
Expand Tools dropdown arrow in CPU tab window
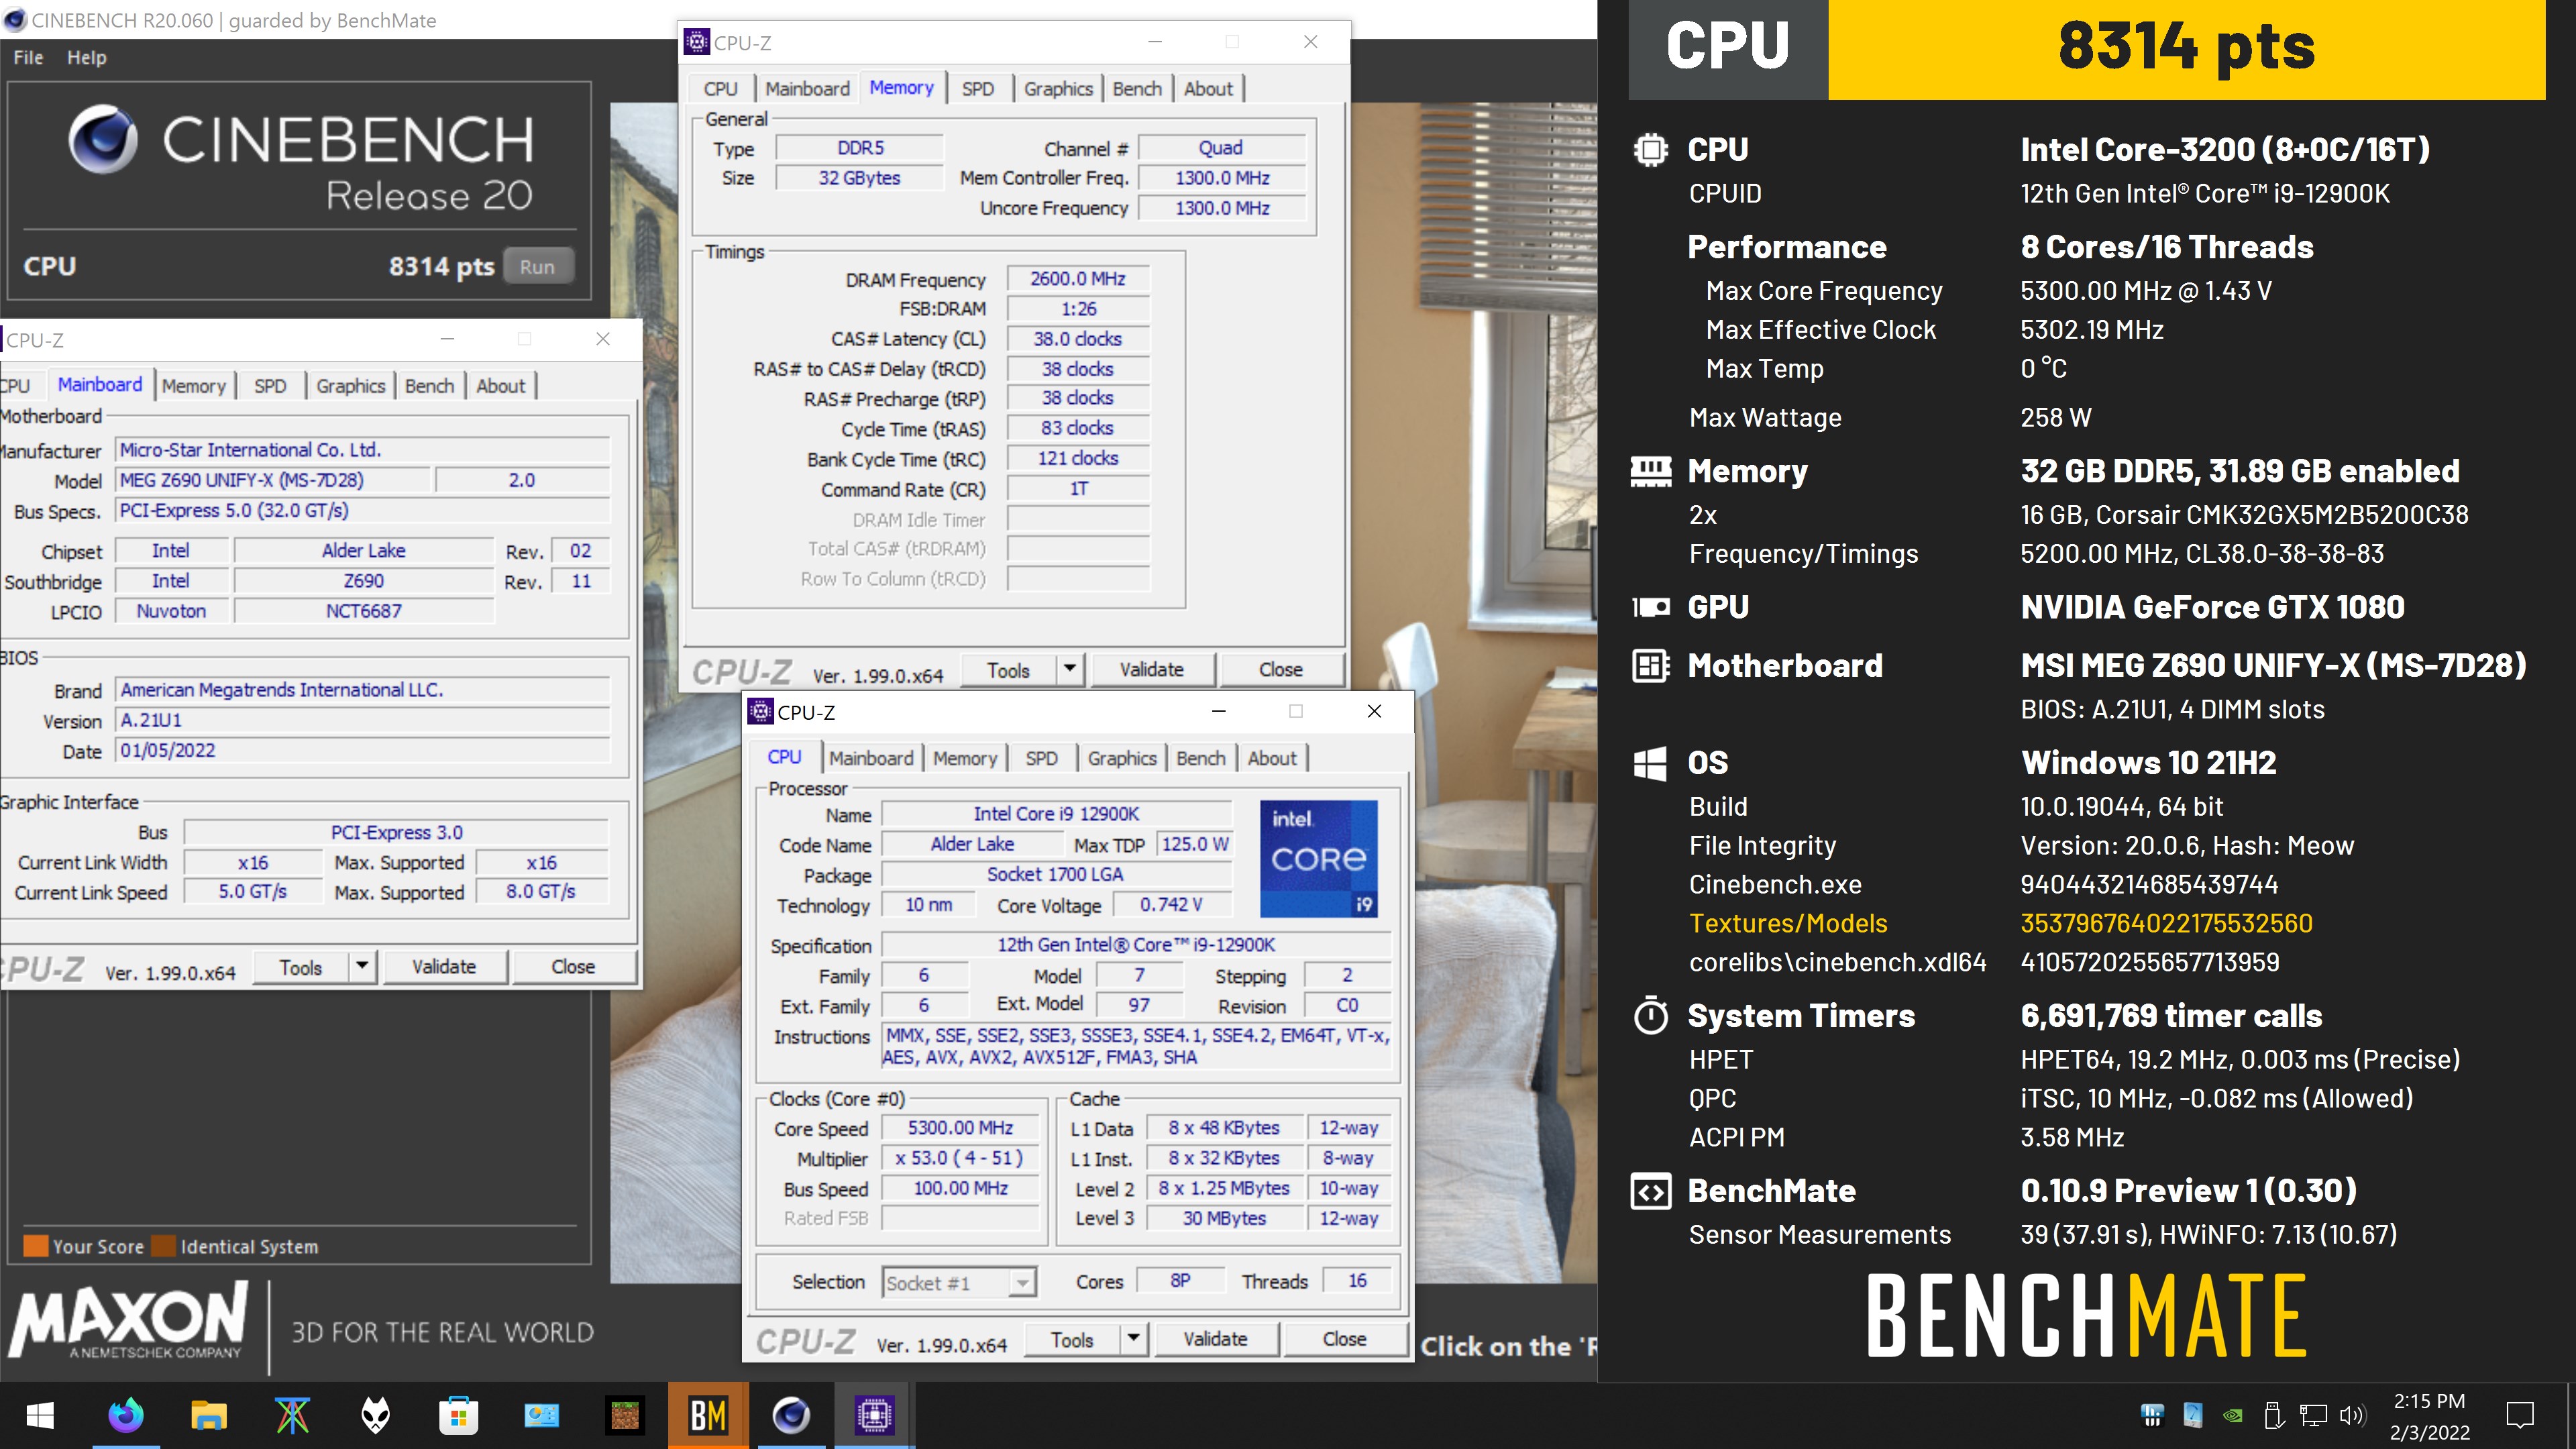(1133, 1338)
